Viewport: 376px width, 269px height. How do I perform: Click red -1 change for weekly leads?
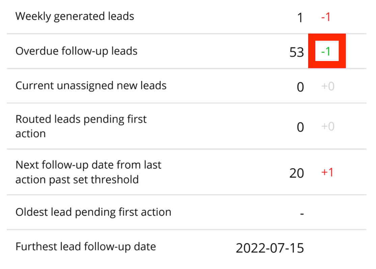click(x=326, y=17)
